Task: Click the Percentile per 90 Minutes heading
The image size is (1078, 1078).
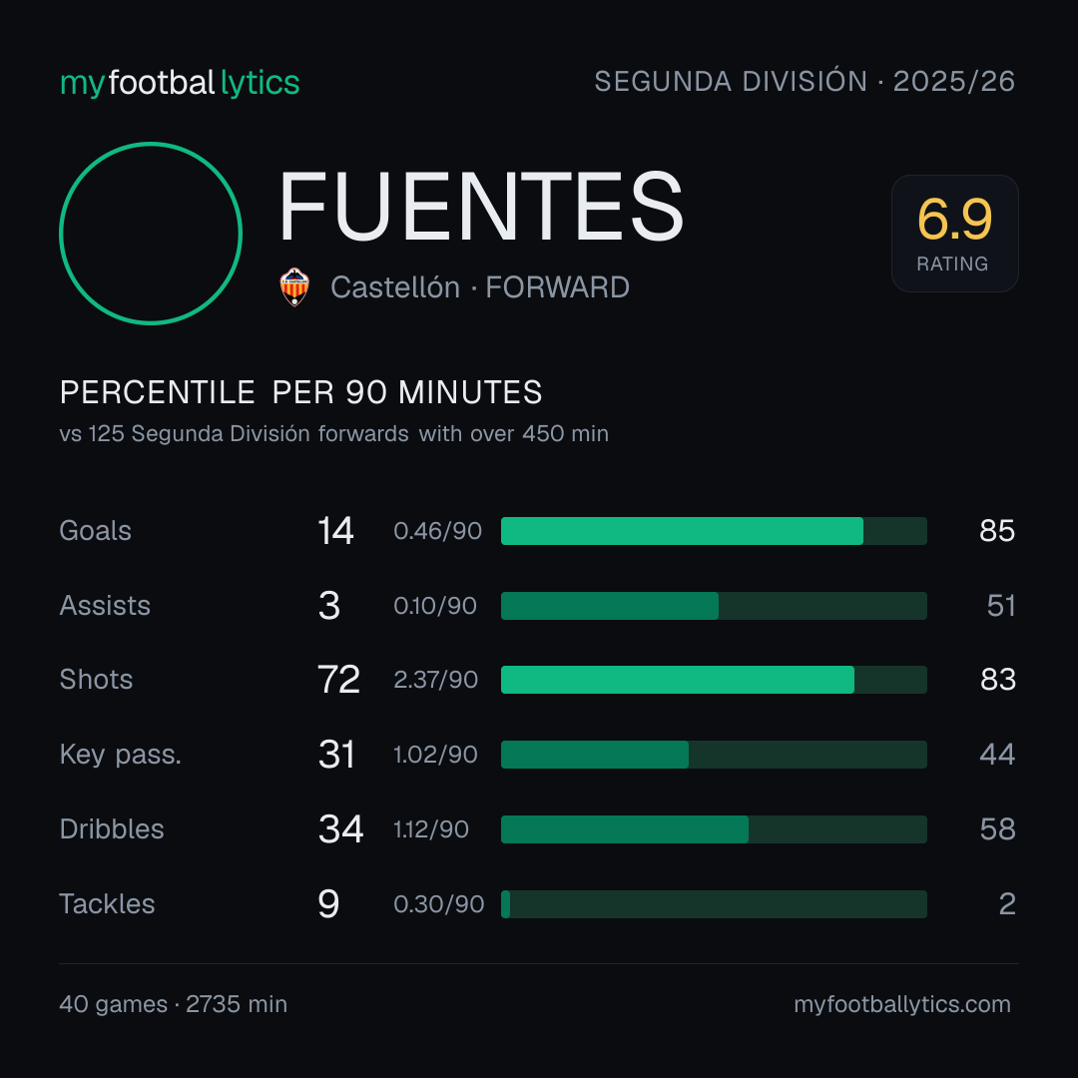Action: (x=301, y=392)
